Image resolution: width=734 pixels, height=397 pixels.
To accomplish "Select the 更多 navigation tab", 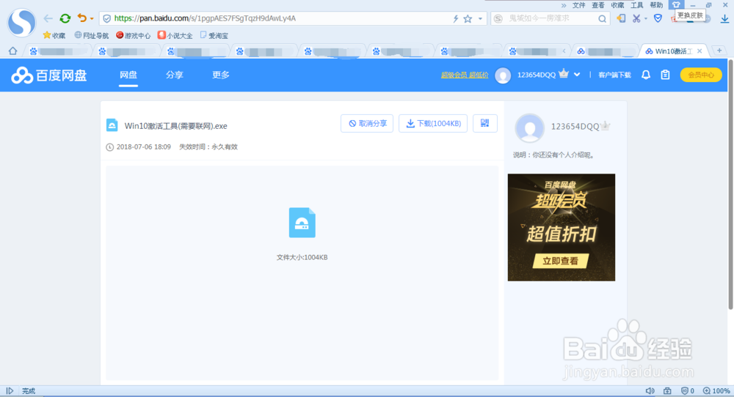I will click(x=220, y=75).
